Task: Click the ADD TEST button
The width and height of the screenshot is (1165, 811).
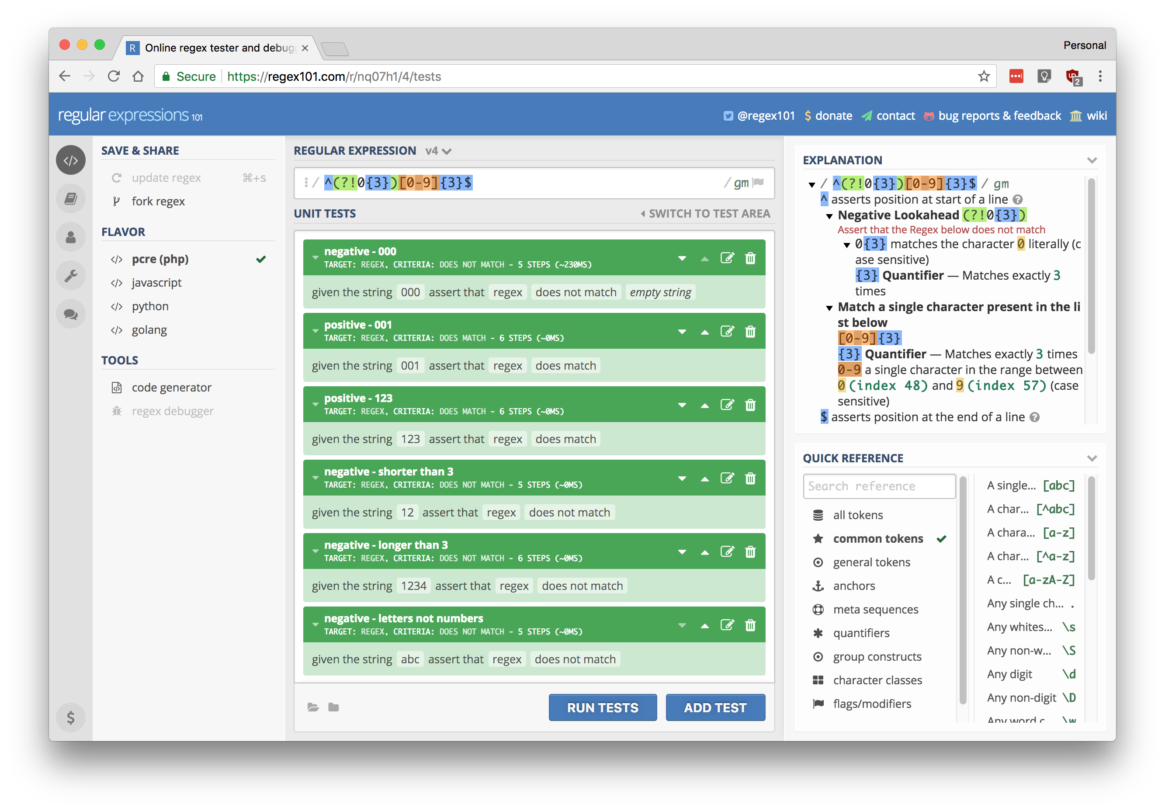Action: (x=715, y=707)
